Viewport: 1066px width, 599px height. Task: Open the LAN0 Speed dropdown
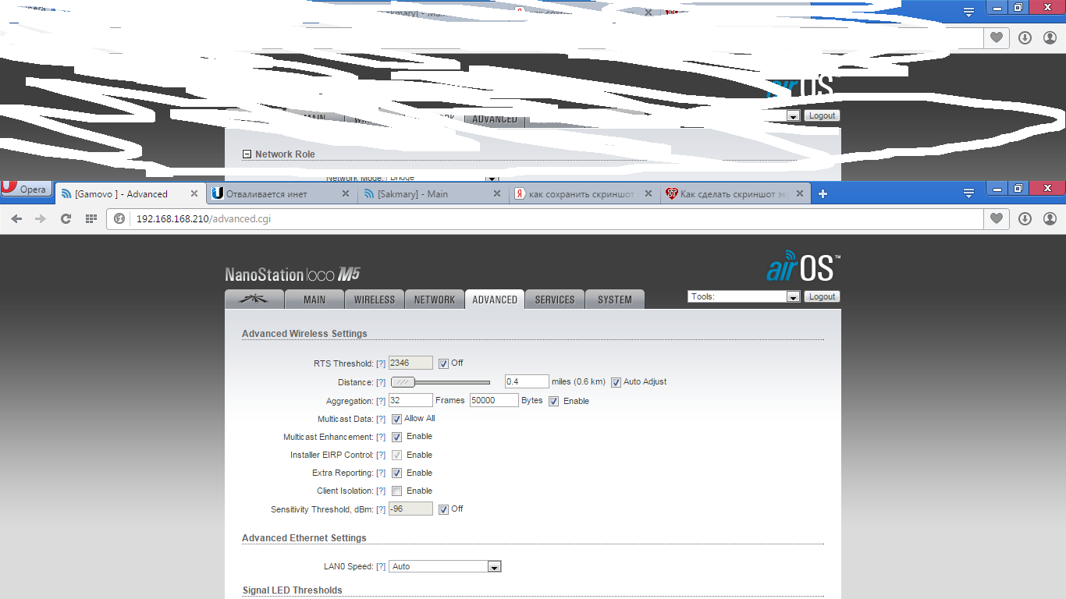coord(446,566)
